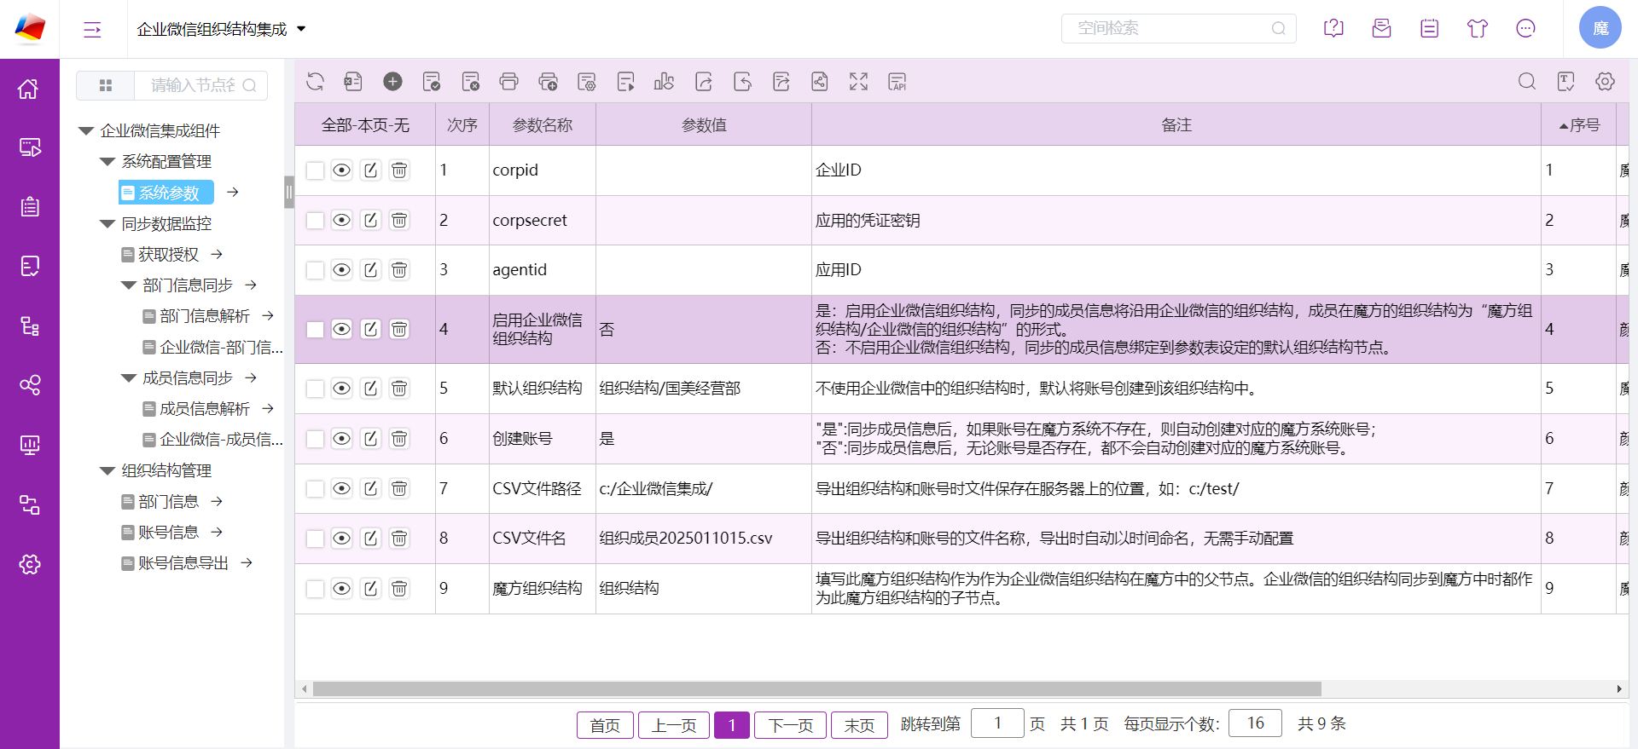Click the form settings gear icon
Viewport: 1638px width, 749px height.
[x=587, y=82]
